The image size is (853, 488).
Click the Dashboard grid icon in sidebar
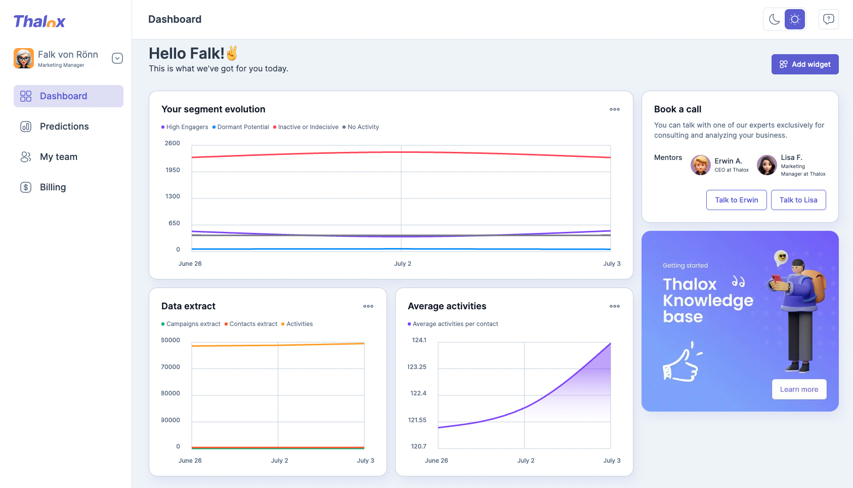pyautogui.click(x=25, y=96)
